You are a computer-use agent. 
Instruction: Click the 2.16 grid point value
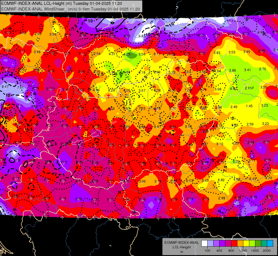point(62,199)
